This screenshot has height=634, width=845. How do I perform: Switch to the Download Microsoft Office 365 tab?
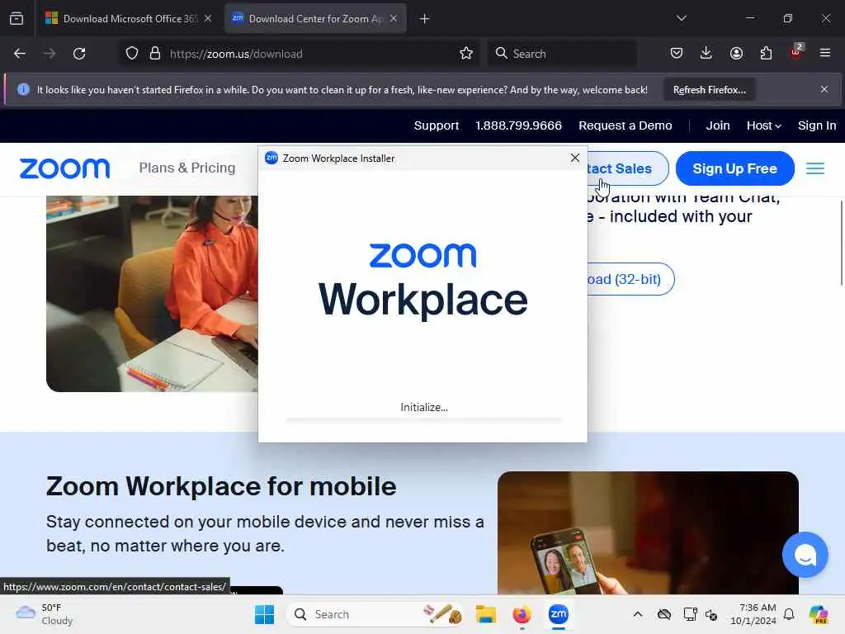click(x=128, y=18)
